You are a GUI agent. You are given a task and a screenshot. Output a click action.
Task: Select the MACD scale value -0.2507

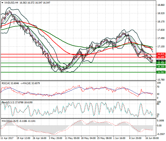pos(161,134)
